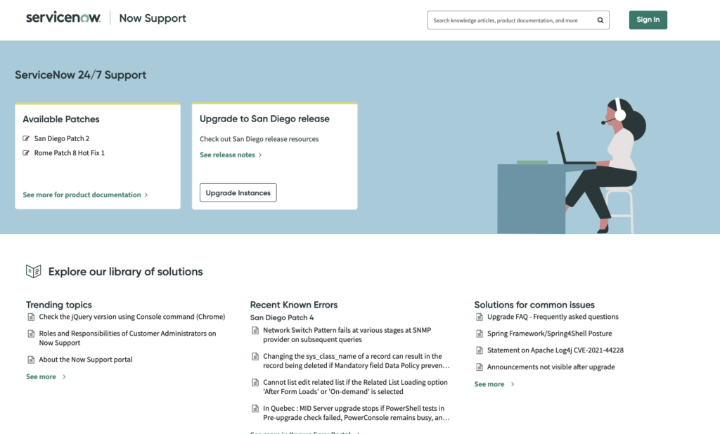This screenshot has width=720, height=434.
Task: Open About the Now Support portal article
Action: tap(85, 360)
